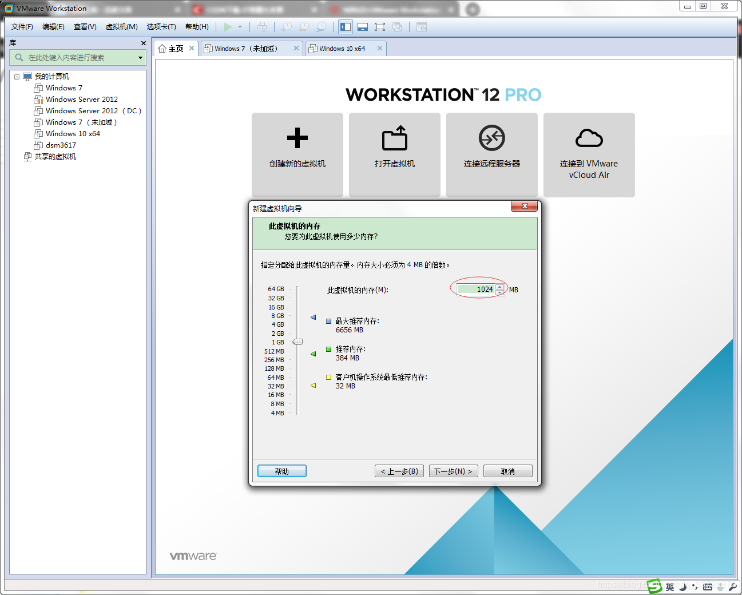Click the 打开虚拟机 tile

(x=395, y=154)
